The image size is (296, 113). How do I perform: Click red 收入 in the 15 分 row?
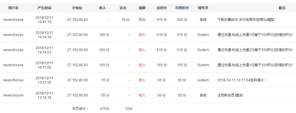[x=142, y=80]
